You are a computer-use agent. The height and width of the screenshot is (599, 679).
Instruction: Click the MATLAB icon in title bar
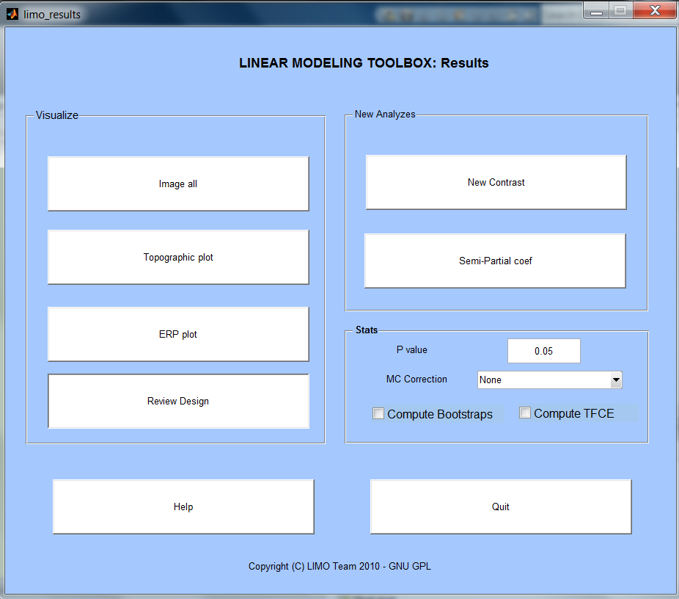12,14
